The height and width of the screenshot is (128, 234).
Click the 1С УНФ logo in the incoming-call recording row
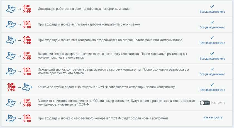pos(27,56)
